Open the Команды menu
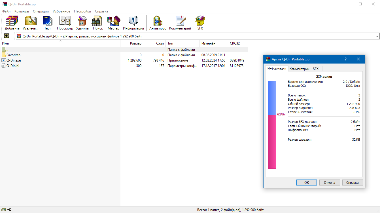The height and width of the screenshot is (213, 380). coord(22,11)
